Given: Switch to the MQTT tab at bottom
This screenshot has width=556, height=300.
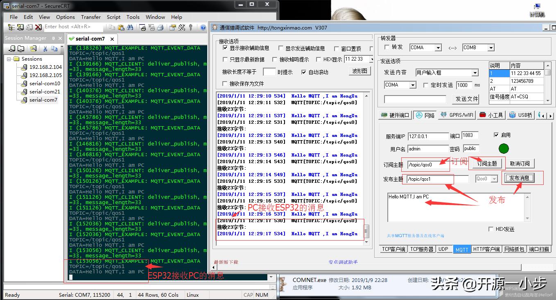Looking at the screenshot, I should click(462, 249).
